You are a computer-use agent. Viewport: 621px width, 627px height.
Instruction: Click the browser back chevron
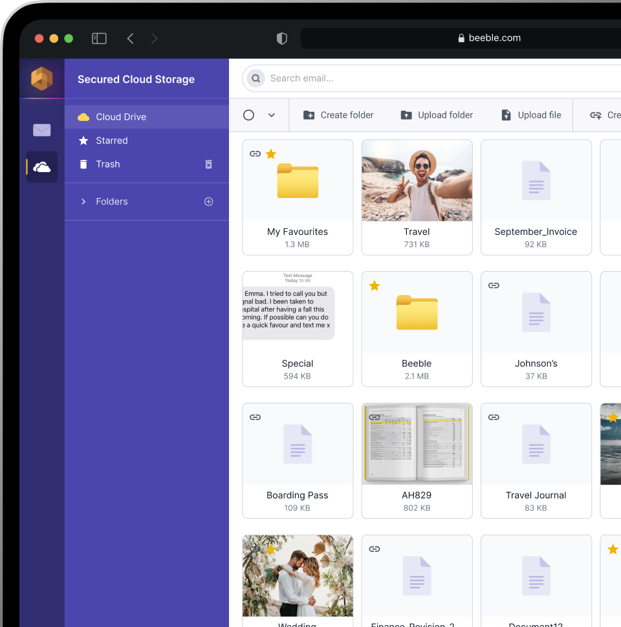(130, 38)
